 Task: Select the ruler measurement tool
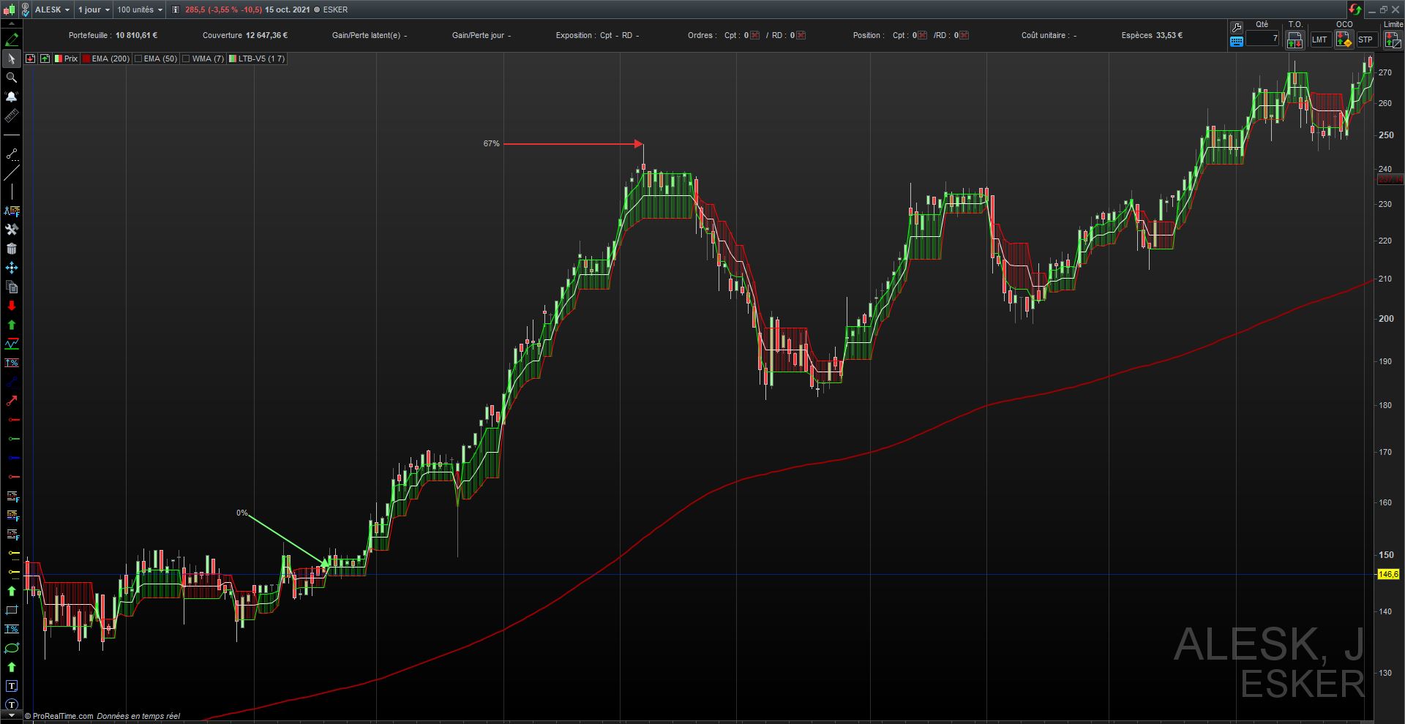pyautogui.click(x=12, y=116)
